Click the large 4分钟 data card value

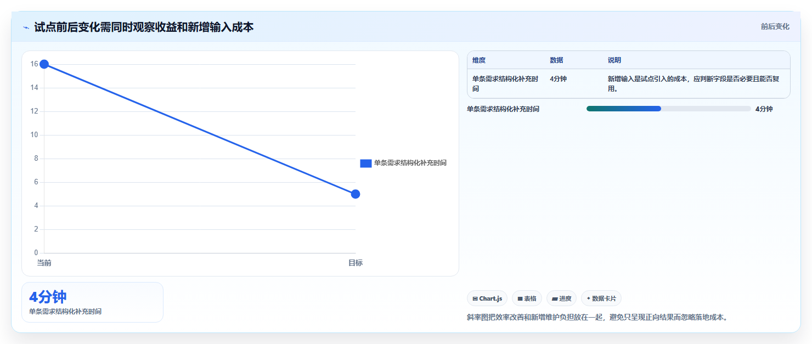point(48,297)
